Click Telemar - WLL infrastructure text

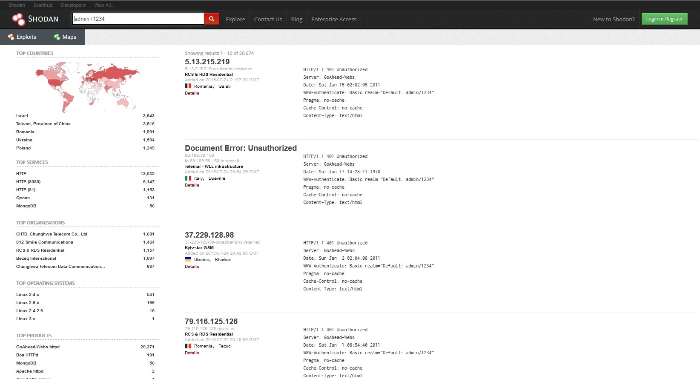[214, 167]
